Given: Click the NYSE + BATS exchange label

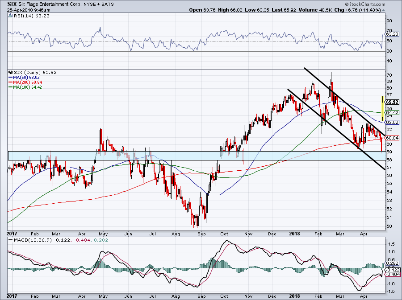Looking at the screenshot, I should click(99, 4).
